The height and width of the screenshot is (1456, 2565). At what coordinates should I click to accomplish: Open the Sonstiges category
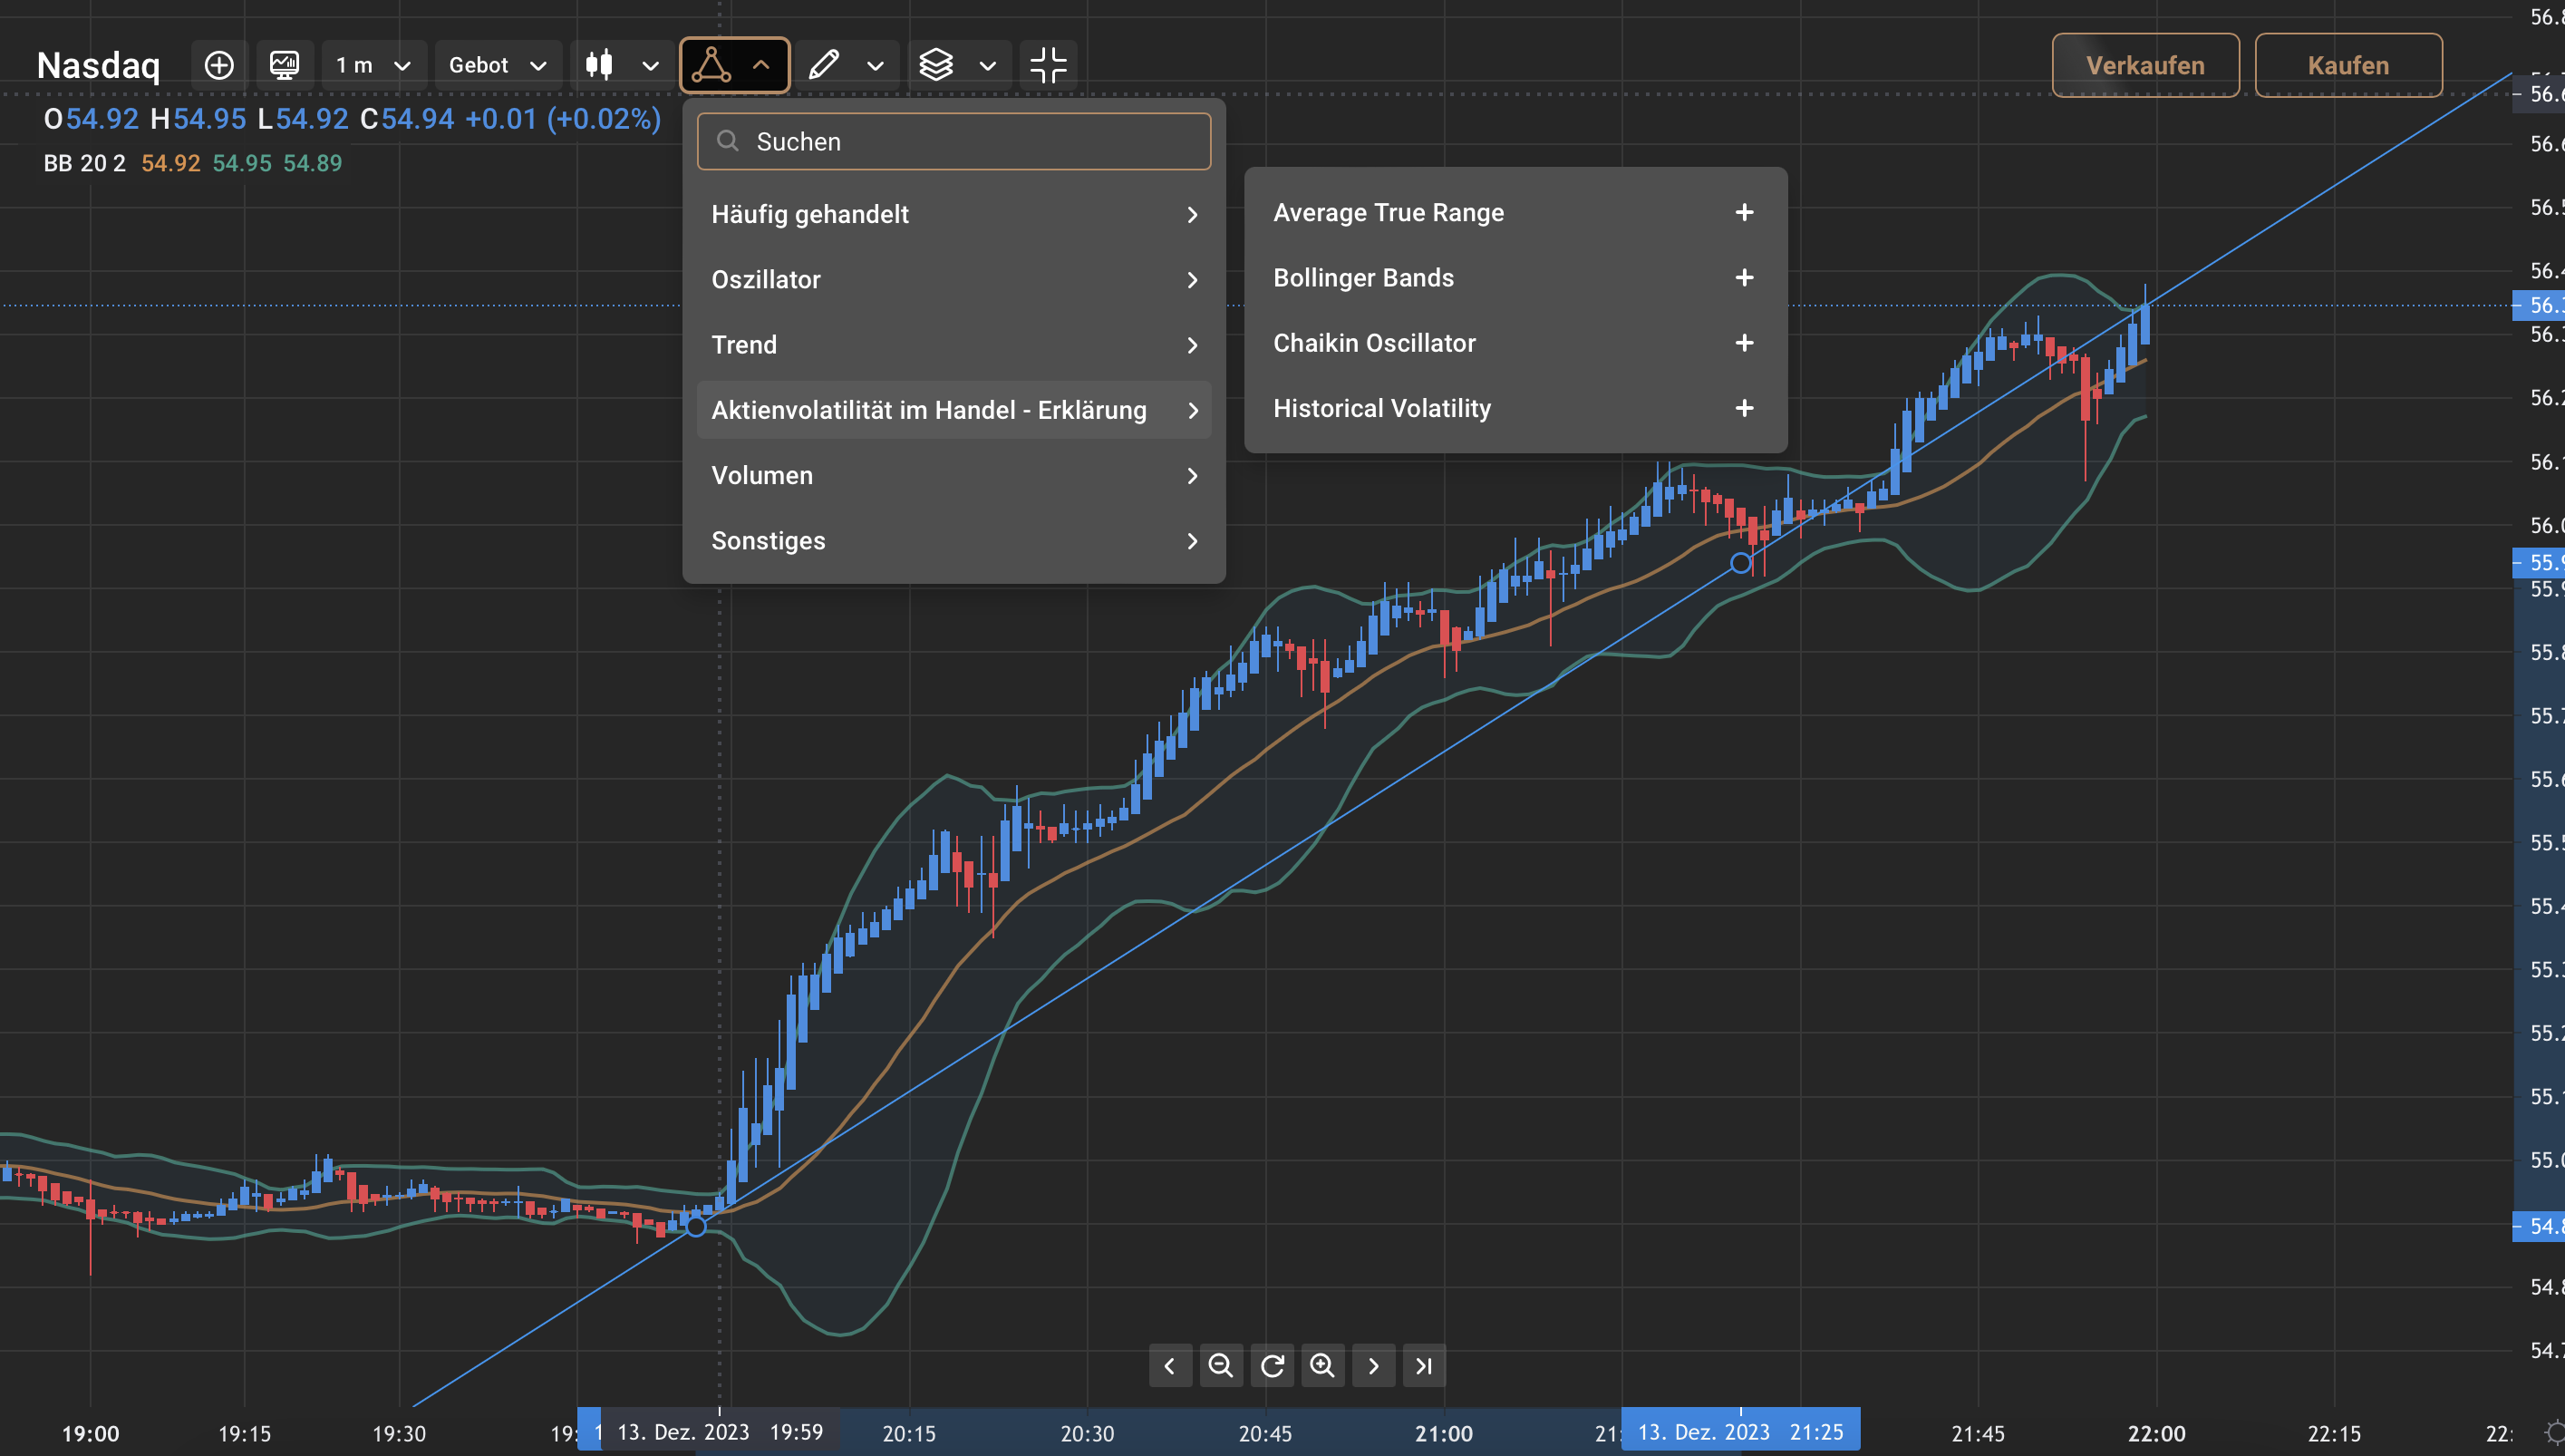pyautogui.click(x=953, y=541)
